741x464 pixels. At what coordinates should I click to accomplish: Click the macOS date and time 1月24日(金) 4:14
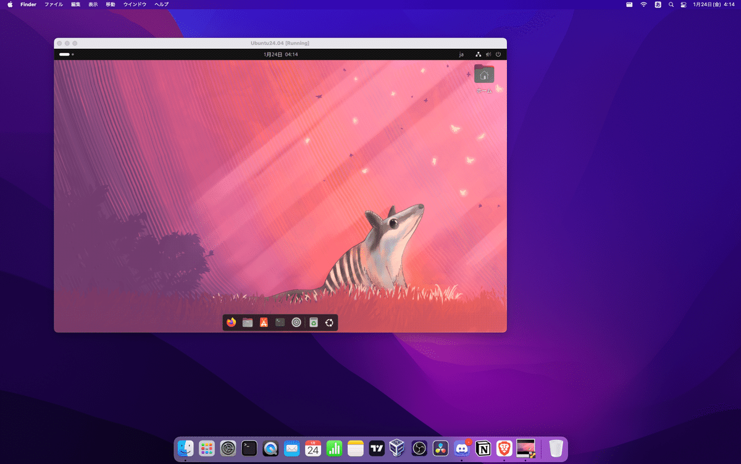click(714, 4)
